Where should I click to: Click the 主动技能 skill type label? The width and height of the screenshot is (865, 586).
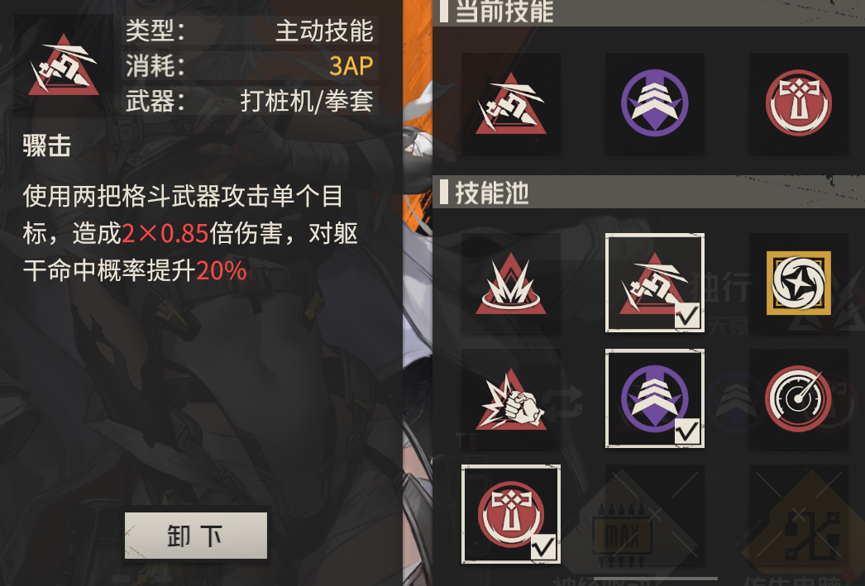324,31
